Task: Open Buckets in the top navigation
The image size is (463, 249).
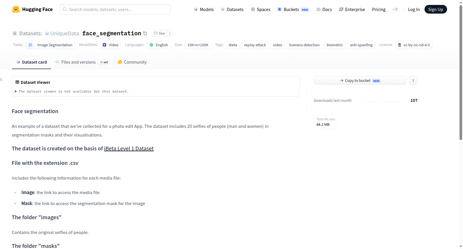Action: [293, 9]
